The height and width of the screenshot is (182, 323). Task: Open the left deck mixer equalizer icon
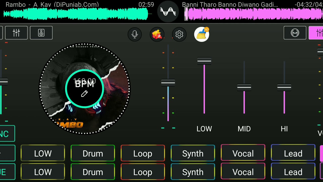coord(16,33)
